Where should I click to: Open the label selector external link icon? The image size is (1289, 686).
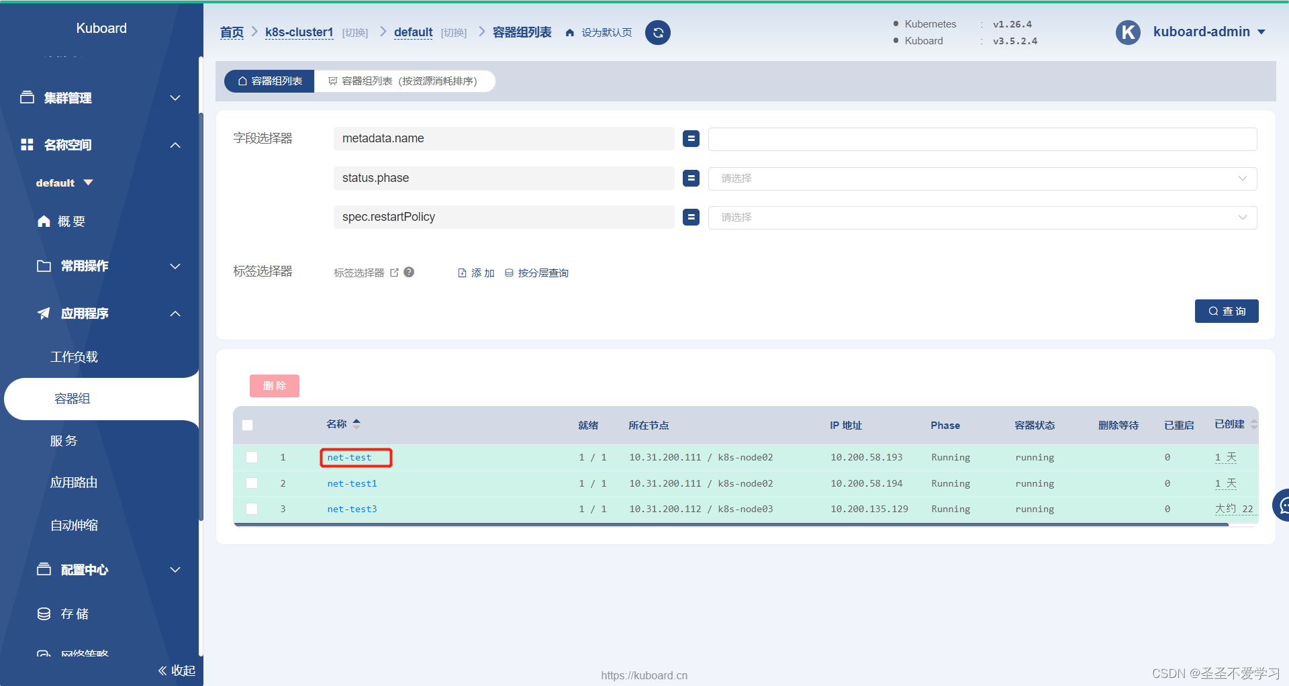pos(395,273)
